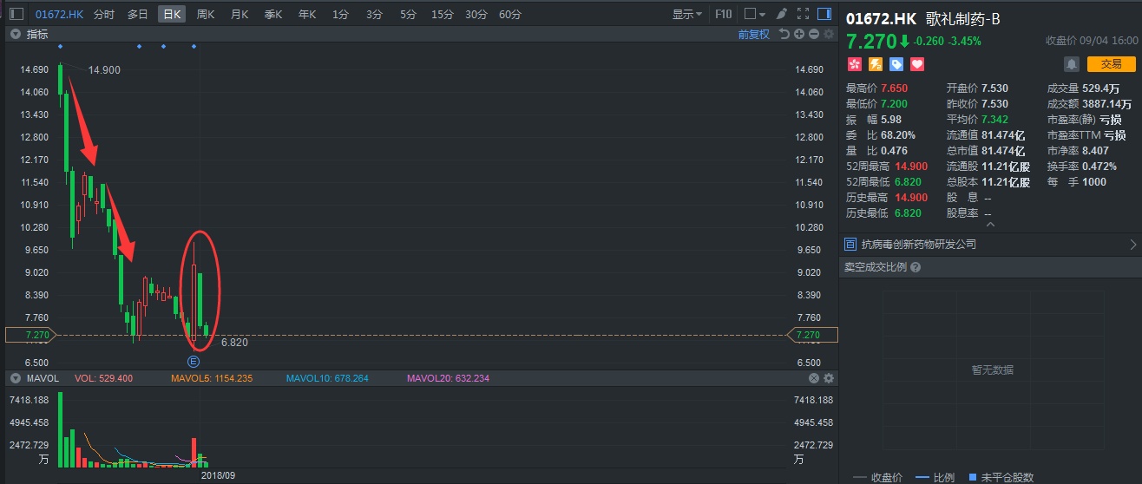Switch to 周K weekly chart tab

(x=205, y=14)
